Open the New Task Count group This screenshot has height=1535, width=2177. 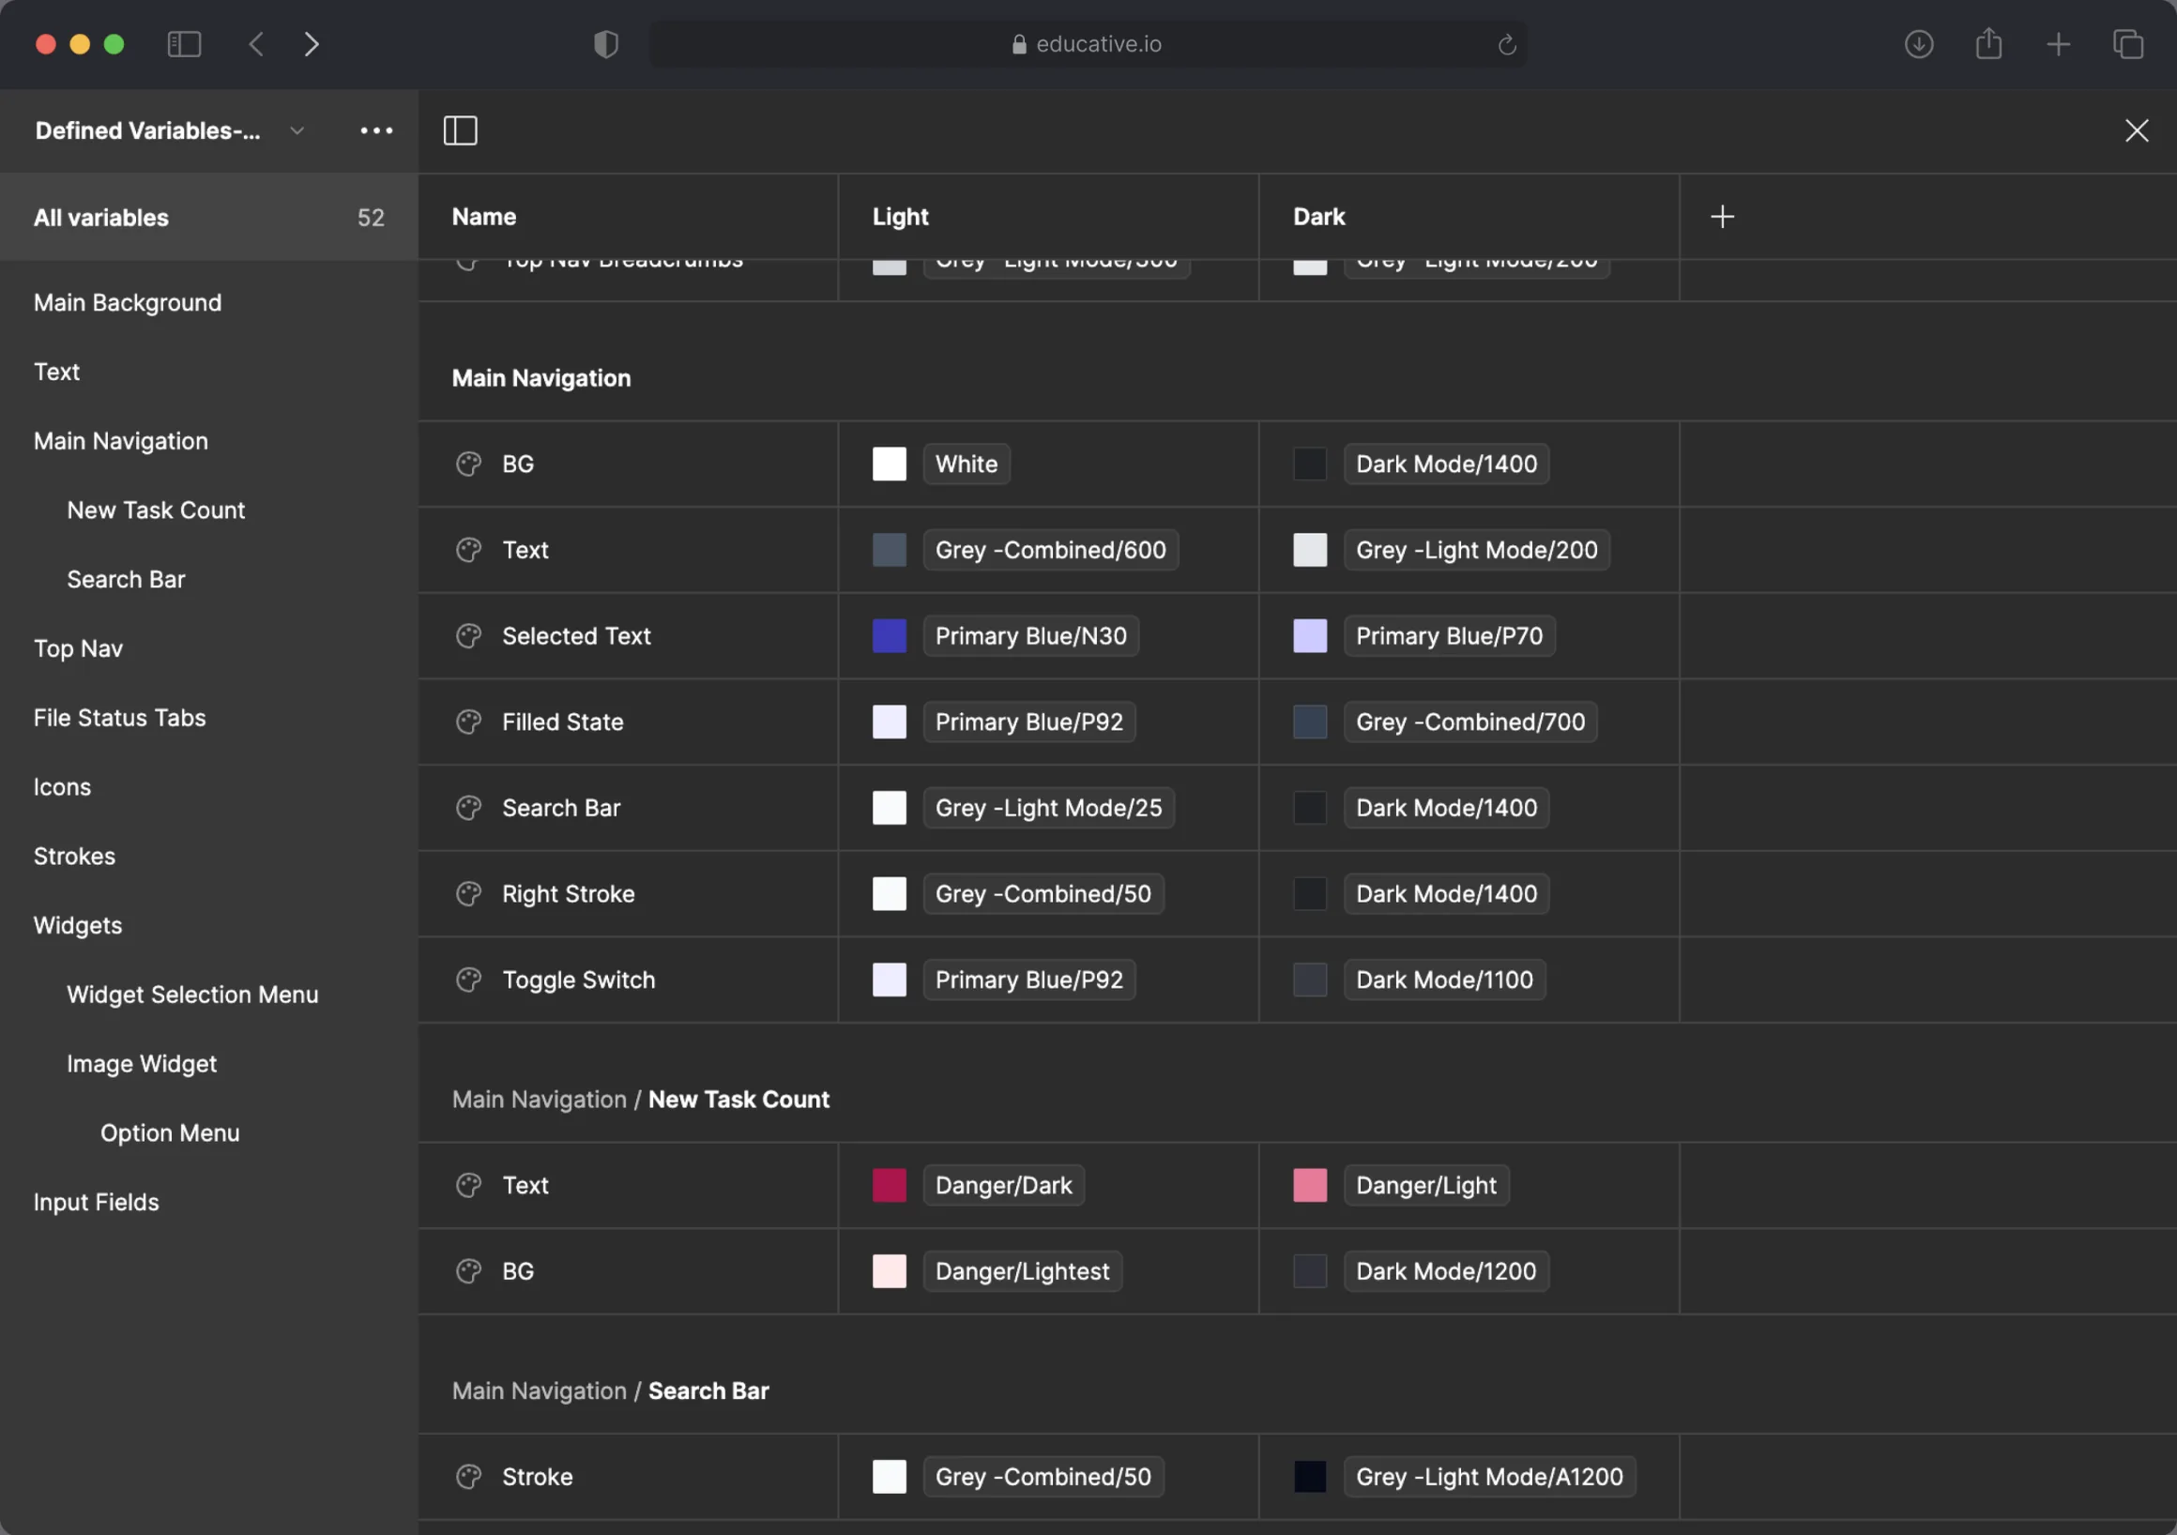[x=156, y=511]
